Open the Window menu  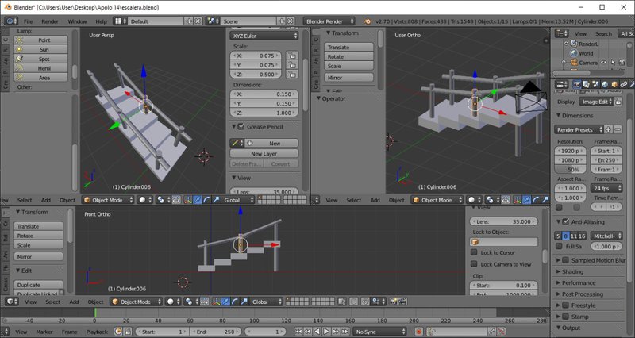[x=77, y=21]
